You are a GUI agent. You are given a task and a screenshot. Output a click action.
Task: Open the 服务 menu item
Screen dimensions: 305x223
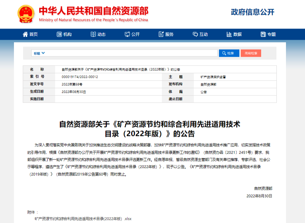(x=169, y=34)
